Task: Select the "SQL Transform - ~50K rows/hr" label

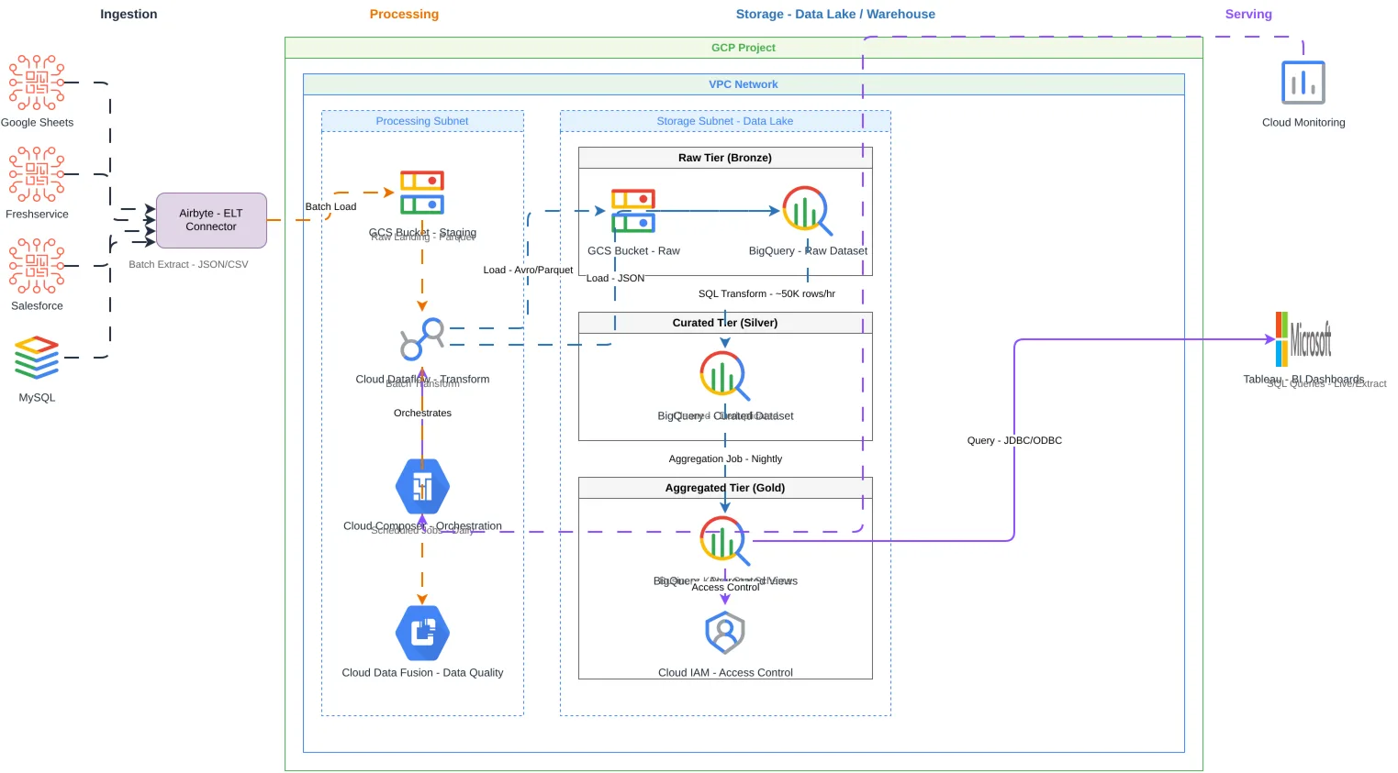Action: tap(766, 293)
